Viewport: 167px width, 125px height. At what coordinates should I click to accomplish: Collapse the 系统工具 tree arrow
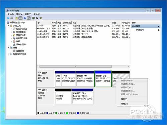[x=8, y=26]
